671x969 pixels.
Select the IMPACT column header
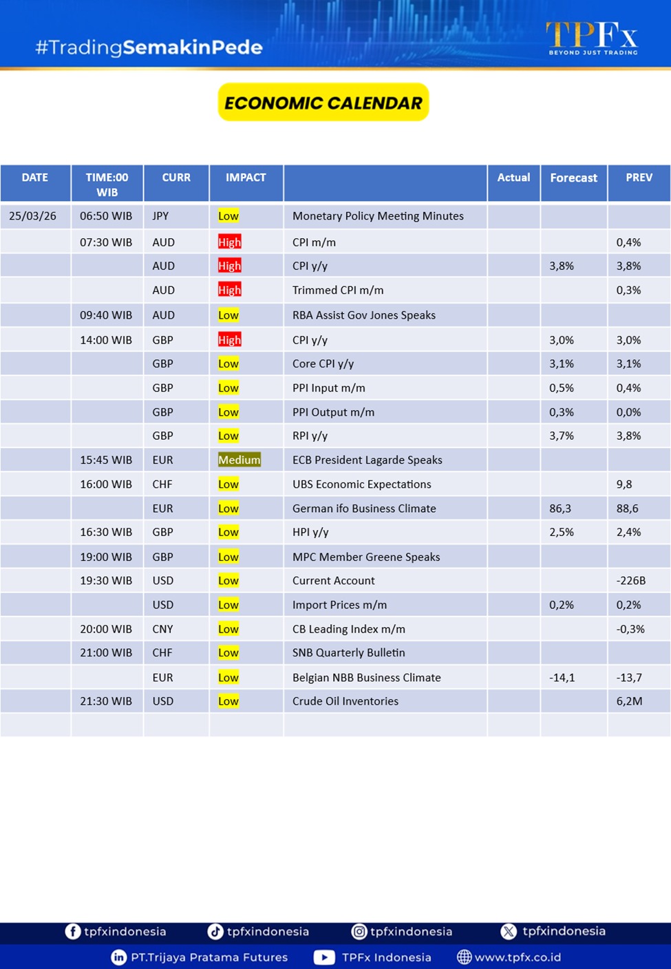(246, 178)
